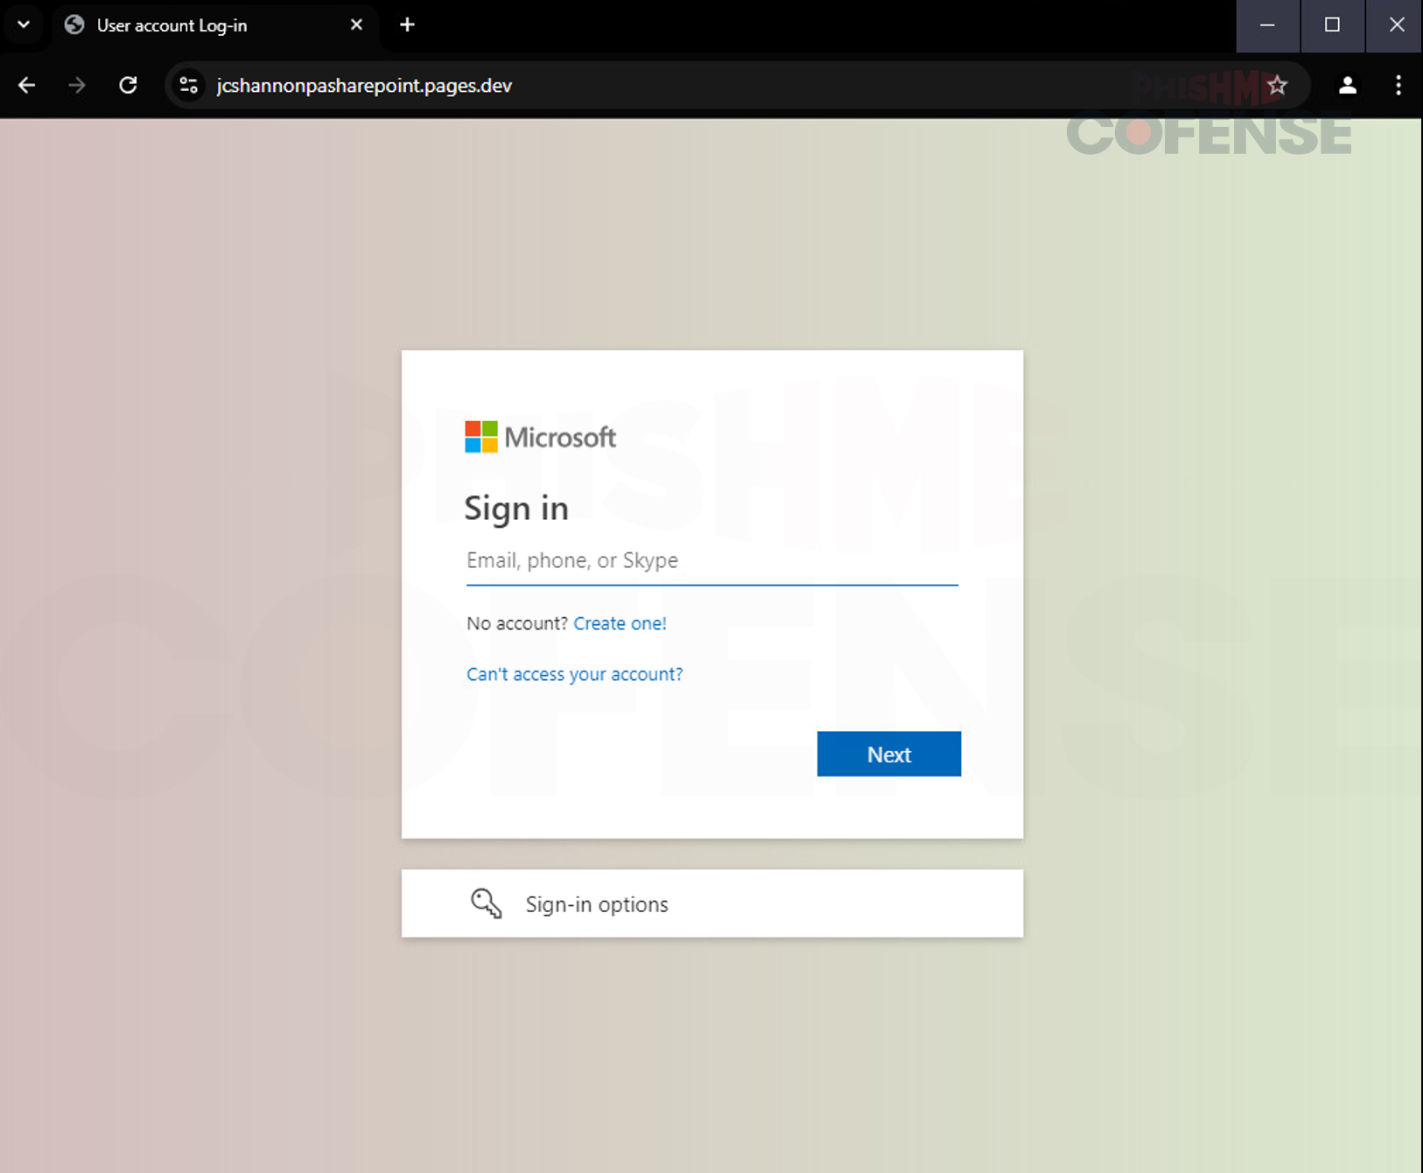
Task: Follow the Create one! link
Action: coord(620,623)
